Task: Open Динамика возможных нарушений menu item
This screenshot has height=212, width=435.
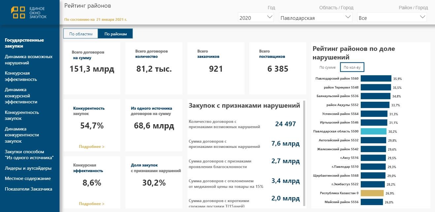Action: click(28, 60)
